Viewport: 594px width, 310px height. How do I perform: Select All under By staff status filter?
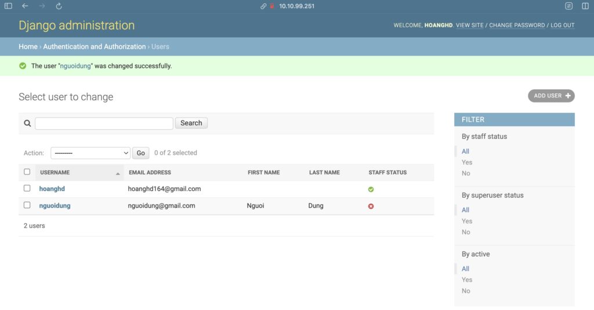pos(465,151)
